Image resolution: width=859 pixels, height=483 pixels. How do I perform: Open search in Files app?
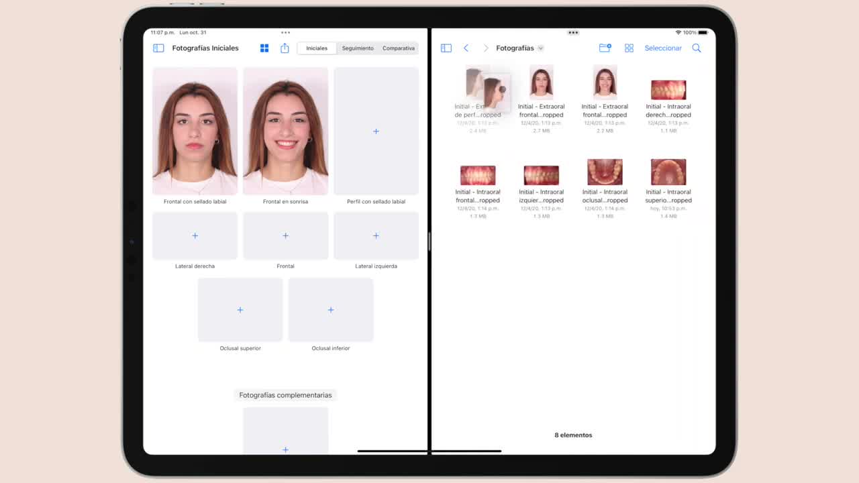(697, 48)
